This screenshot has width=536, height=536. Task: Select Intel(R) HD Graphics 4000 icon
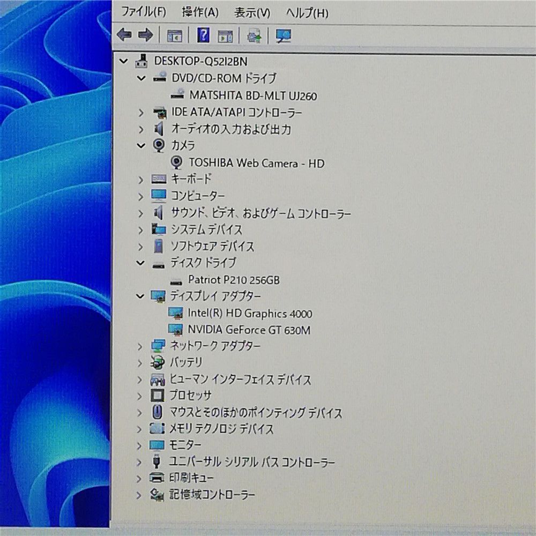176,313
